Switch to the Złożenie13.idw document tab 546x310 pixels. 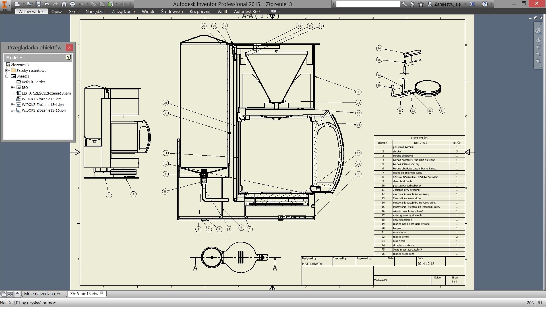pyautogui.click(x=85, y=294)
